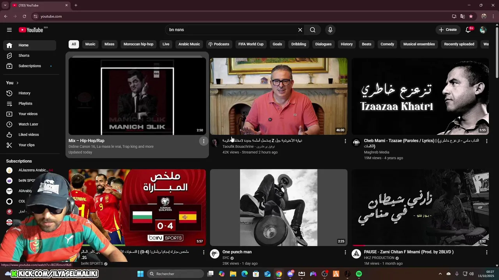Click the translate page icon in address bar
Viewport: 499px width, 280px height.
pyautogui.click(x=462, y=16)
